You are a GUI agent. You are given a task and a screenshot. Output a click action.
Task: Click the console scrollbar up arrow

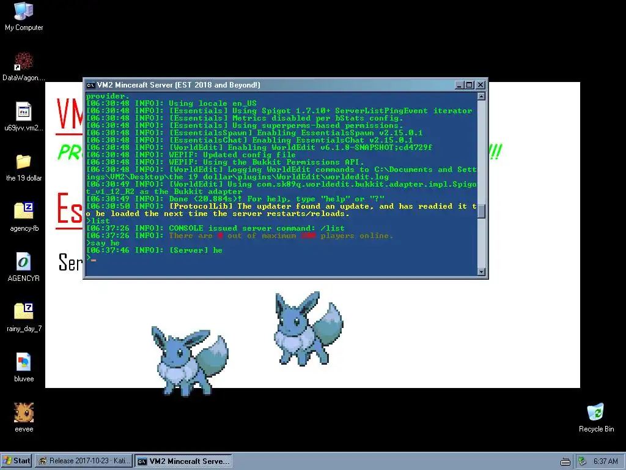coord(482,96)
